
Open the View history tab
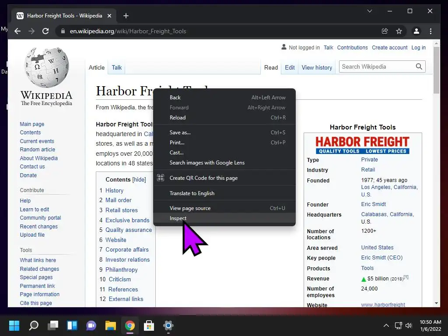tap(317, 67)
